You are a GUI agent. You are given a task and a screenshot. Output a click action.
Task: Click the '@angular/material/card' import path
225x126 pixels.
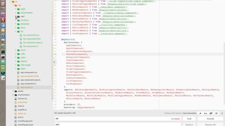tap(112, 30)
